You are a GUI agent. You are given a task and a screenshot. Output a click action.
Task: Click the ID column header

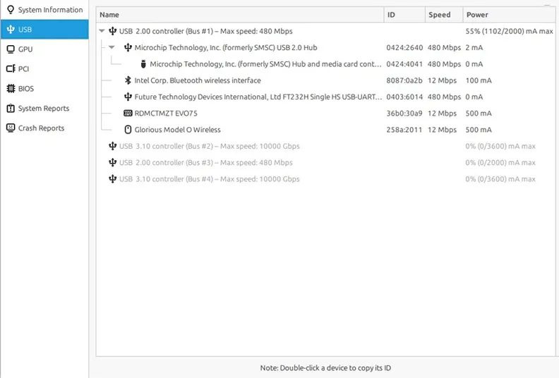[x=391, y=15]
